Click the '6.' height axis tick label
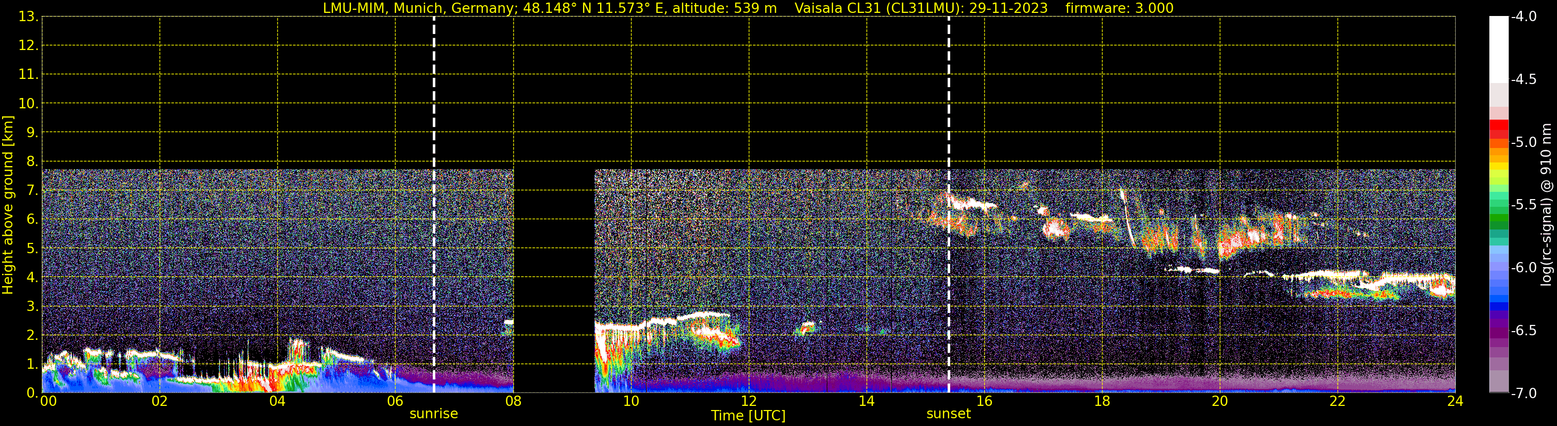1557x426 pixels. pos(32,219)
